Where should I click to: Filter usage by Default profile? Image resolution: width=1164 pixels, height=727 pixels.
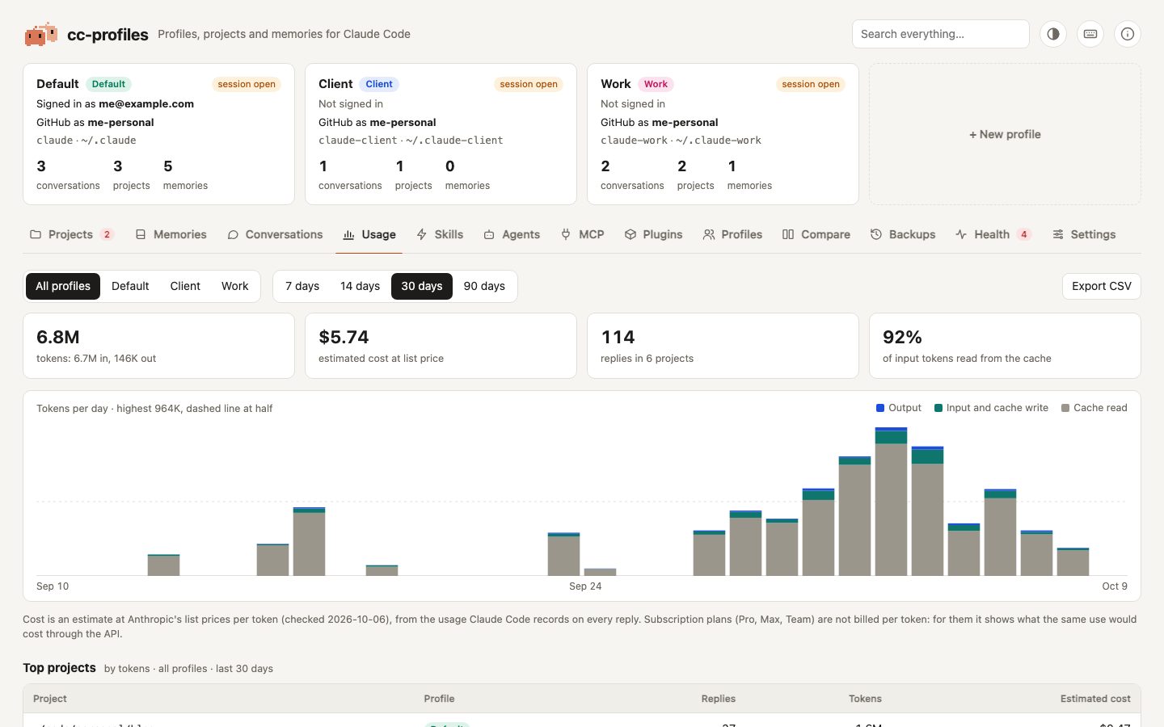(x=130, y=286)
